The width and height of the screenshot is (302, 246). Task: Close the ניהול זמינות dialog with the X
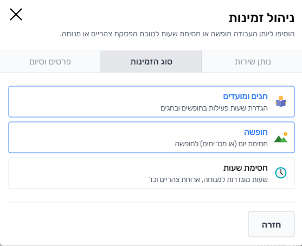tap(16, 15)
